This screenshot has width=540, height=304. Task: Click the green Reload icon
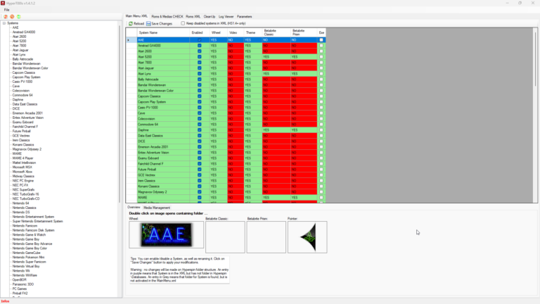(131, 23)
